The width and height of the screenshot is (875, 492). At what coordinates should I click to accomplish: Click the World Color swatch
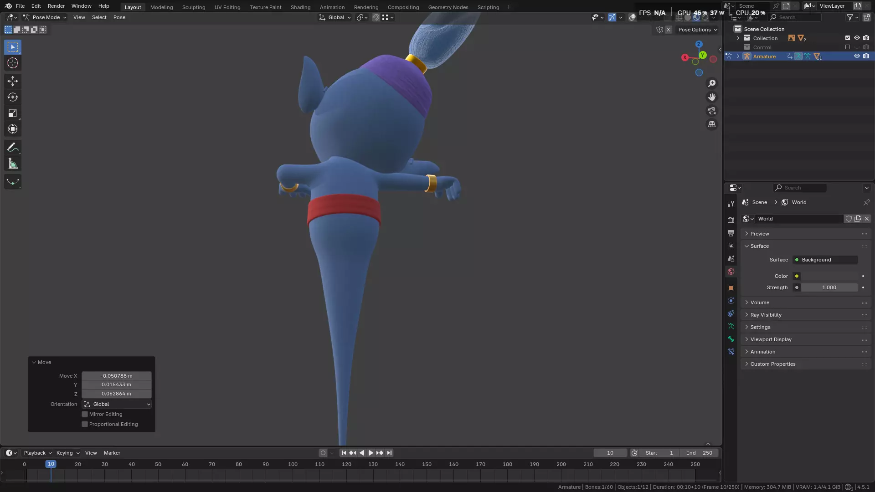click(x=829, y=276)
